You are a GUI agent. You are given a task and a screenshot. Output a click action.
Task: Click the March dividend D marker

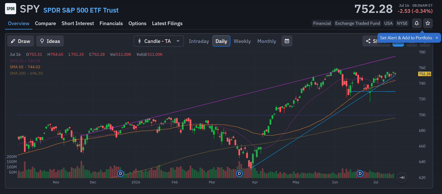coord(239,173)
